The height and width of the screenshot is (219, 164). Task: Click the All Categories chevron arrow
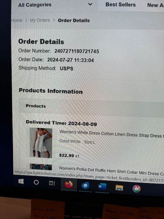point(90,4)
